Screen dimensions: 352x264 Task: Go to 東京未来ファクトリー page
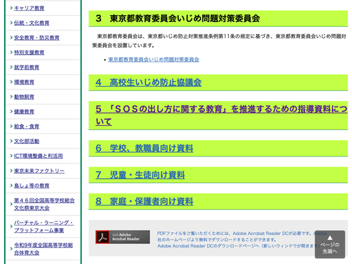(39, 170)
